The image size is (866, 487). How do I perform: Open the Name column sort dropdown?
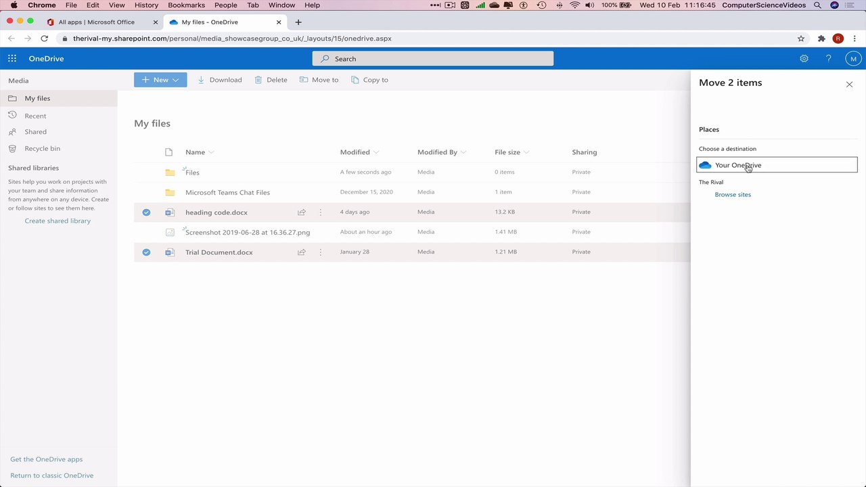[200, 152]
